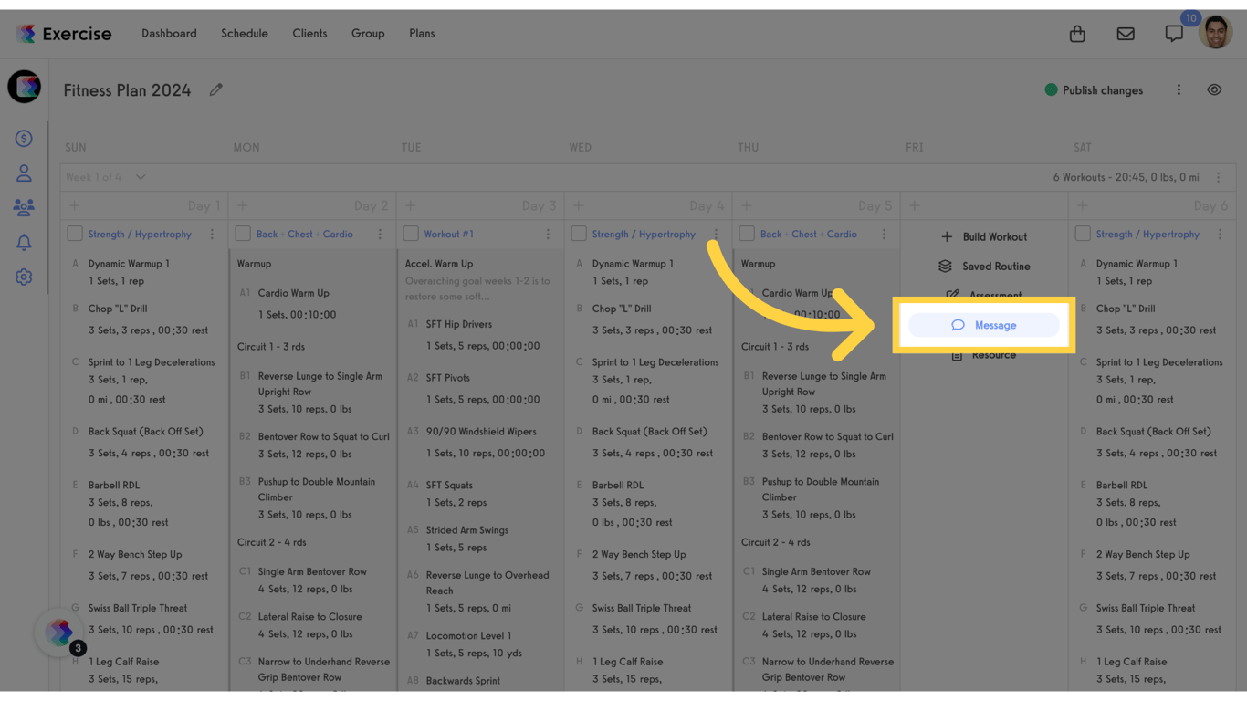Open the Plans tab

coord(422,34)
